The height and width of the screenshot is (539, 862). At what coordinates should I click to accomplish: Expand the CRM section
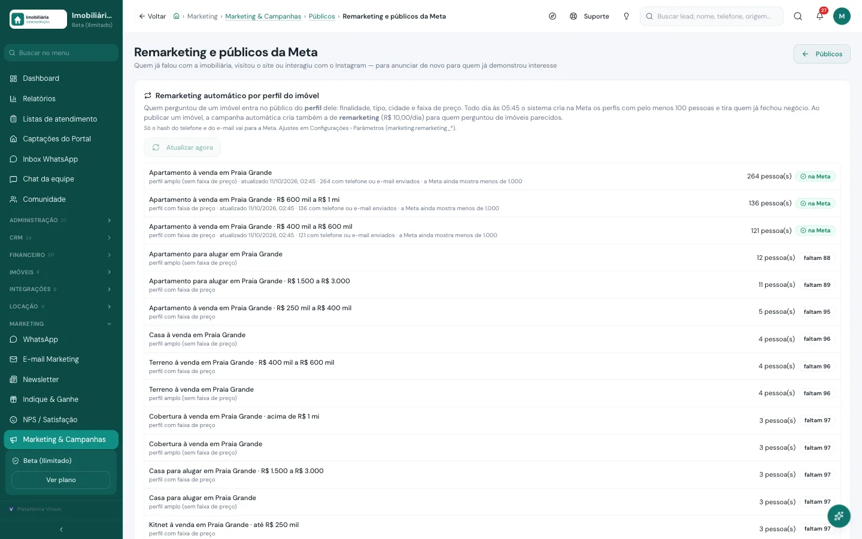pos(61,238)
